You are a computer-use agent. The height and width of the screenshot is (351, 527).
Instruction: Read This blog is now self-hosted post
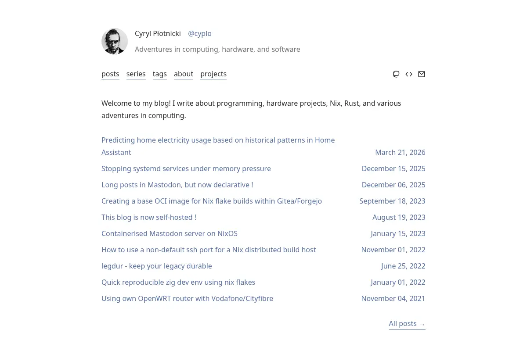click(x=149, y=217)
